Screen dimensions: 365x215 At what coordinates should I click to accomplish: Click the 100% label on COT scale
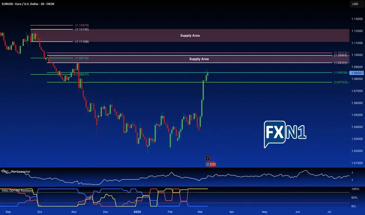pos(355,189)
